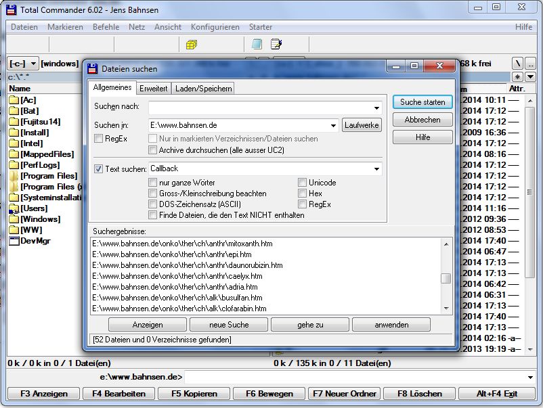543x408 pixels.
Task: Click the F8 Löschen button
Action: 420,394
